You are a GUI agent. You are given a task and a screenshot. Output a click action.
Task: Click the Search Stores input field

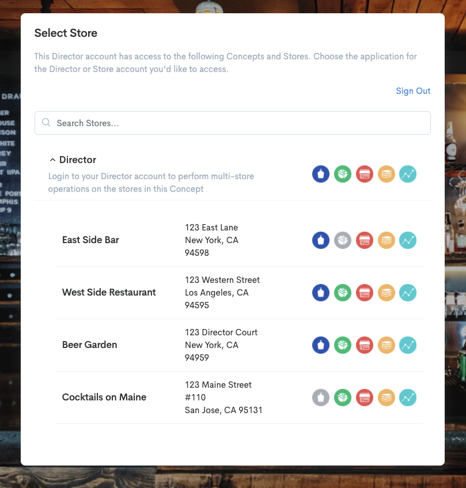coord(236,123)
